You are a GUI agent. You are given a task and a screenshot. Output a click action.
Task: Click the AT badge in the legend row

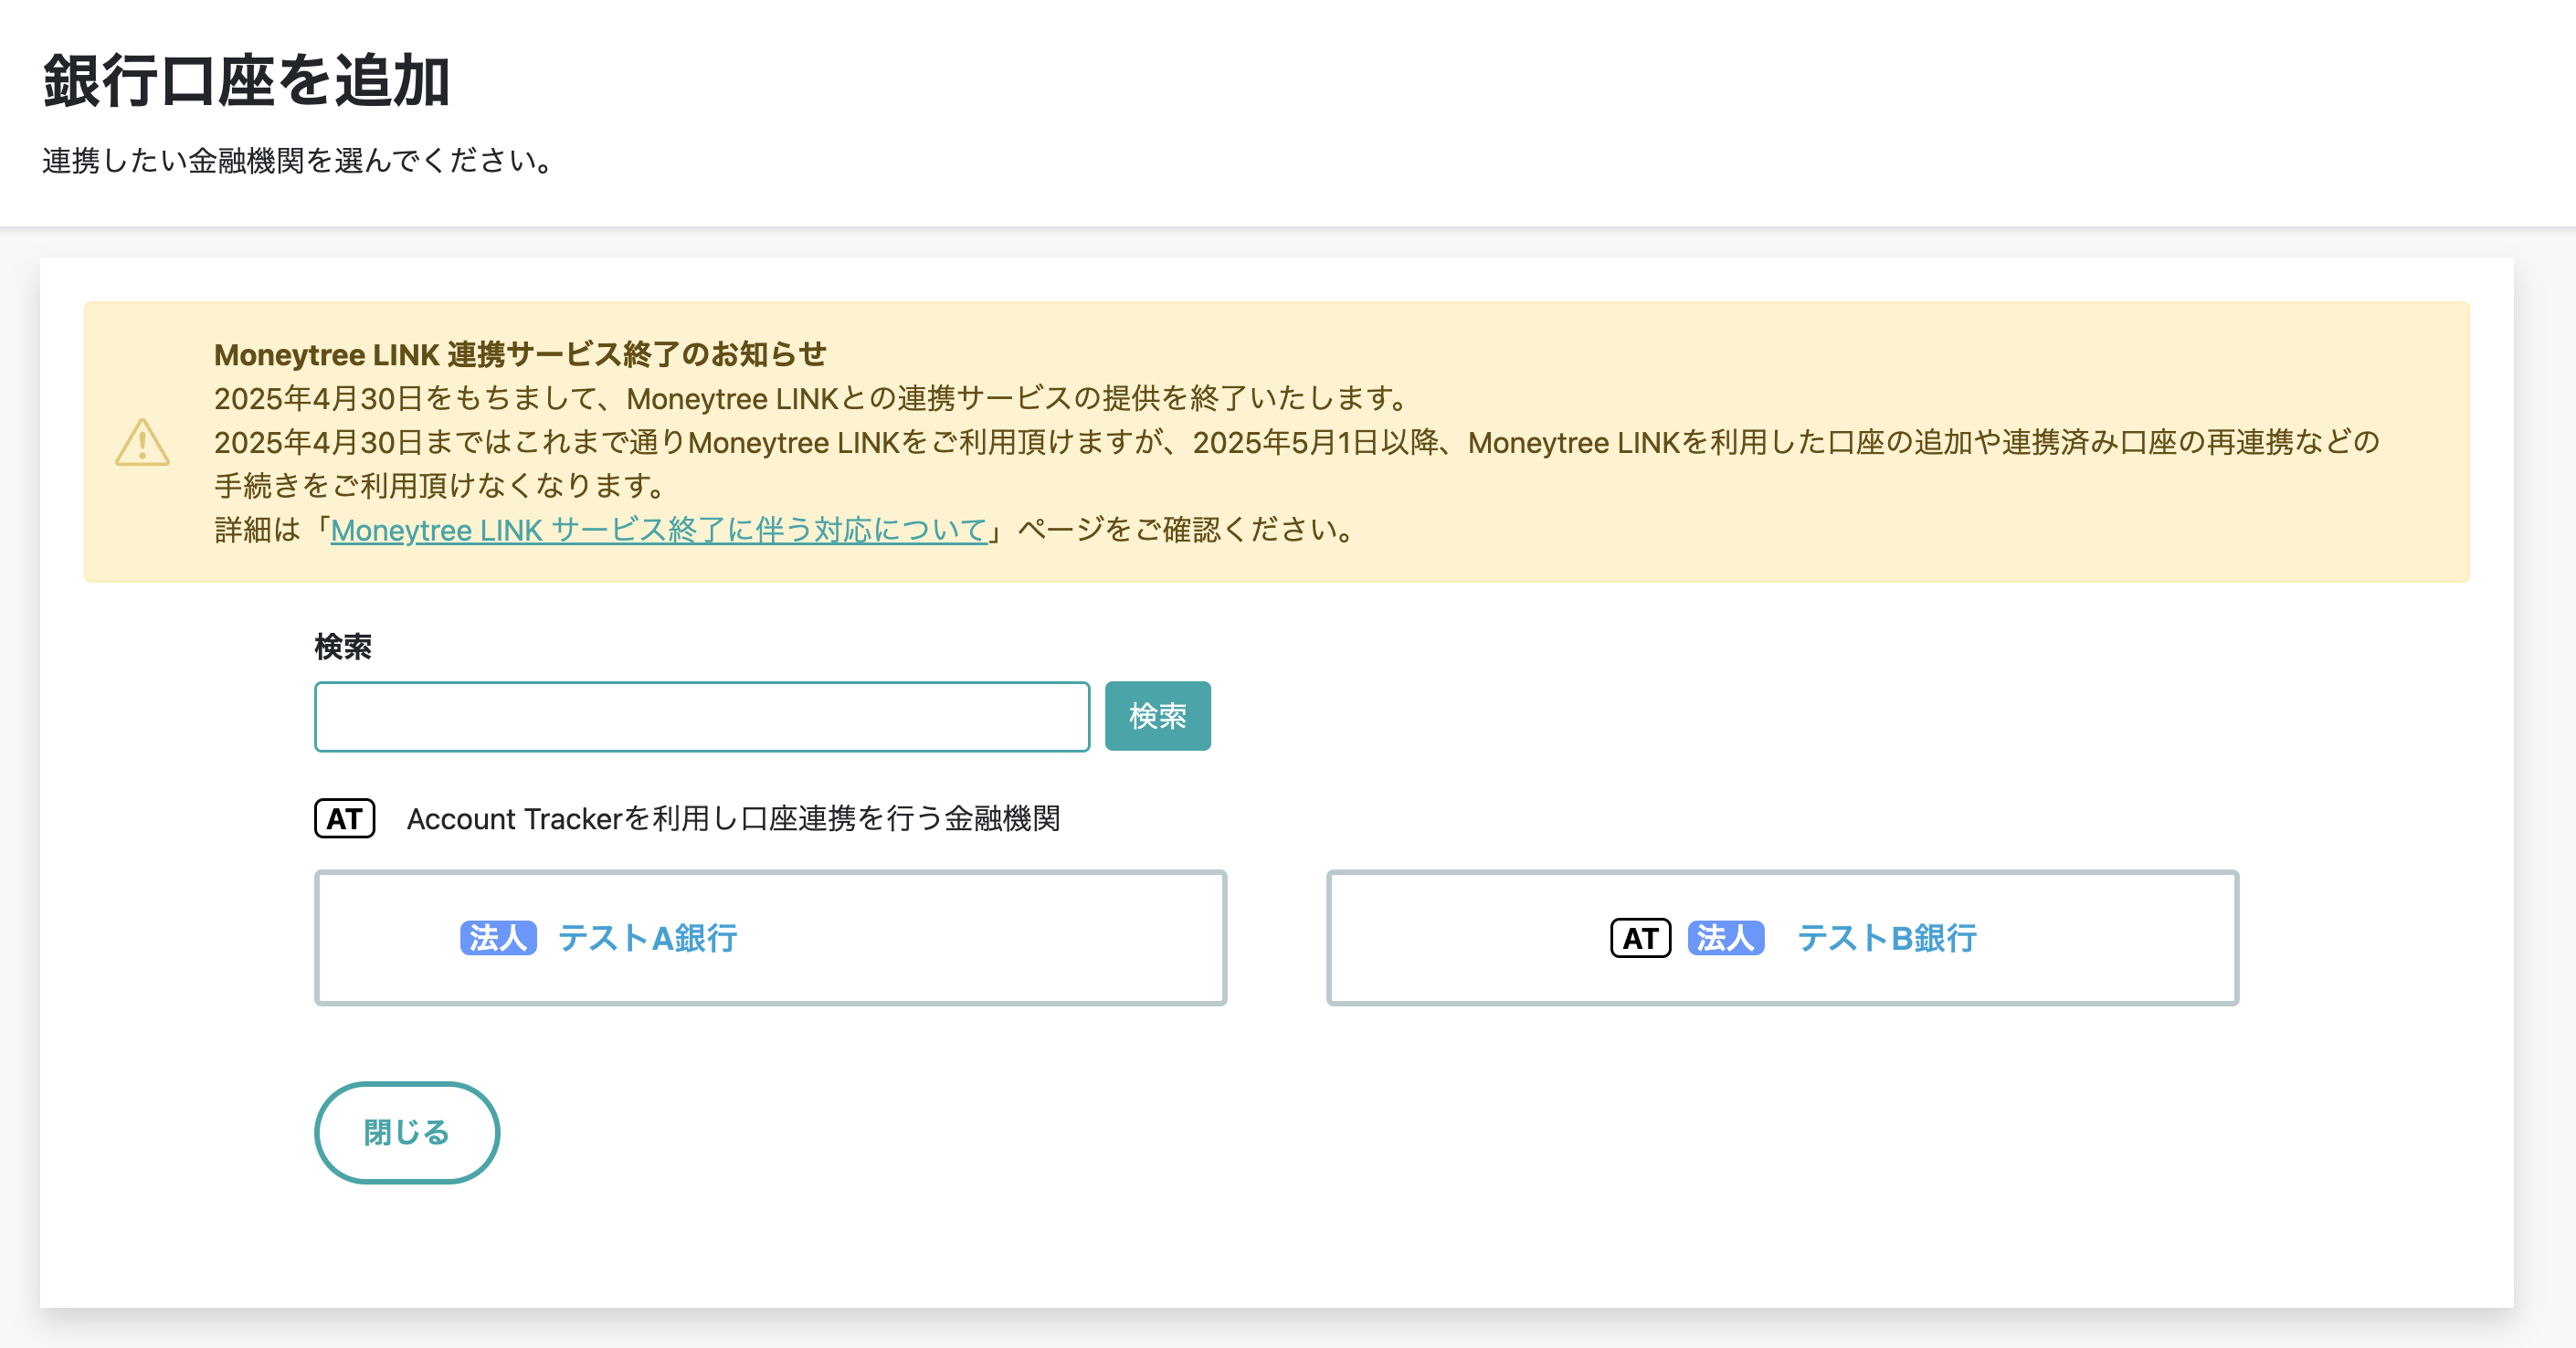[x=344, y=818]
